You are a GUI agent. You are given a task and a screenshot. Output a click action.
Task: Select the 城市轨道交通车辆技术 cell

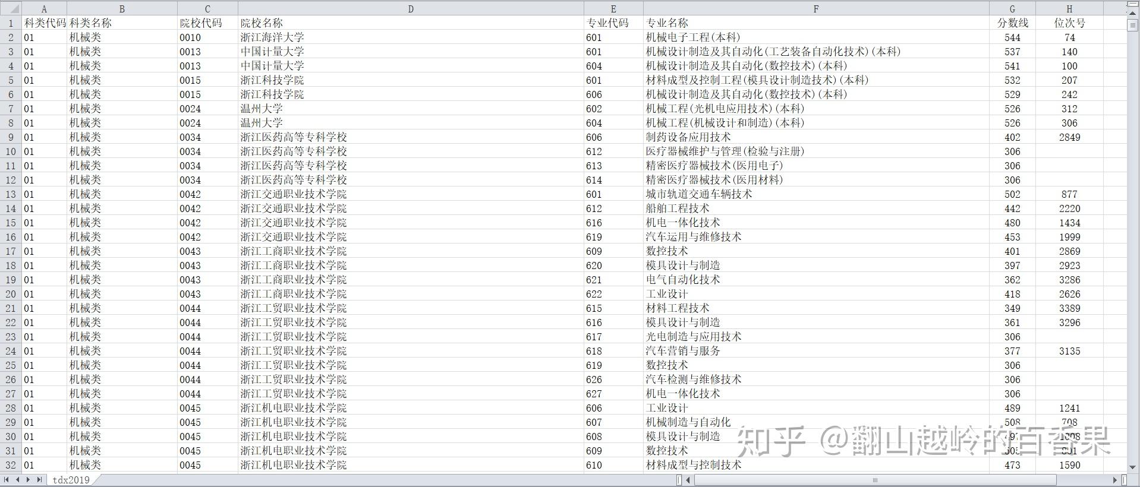[816, 194]
